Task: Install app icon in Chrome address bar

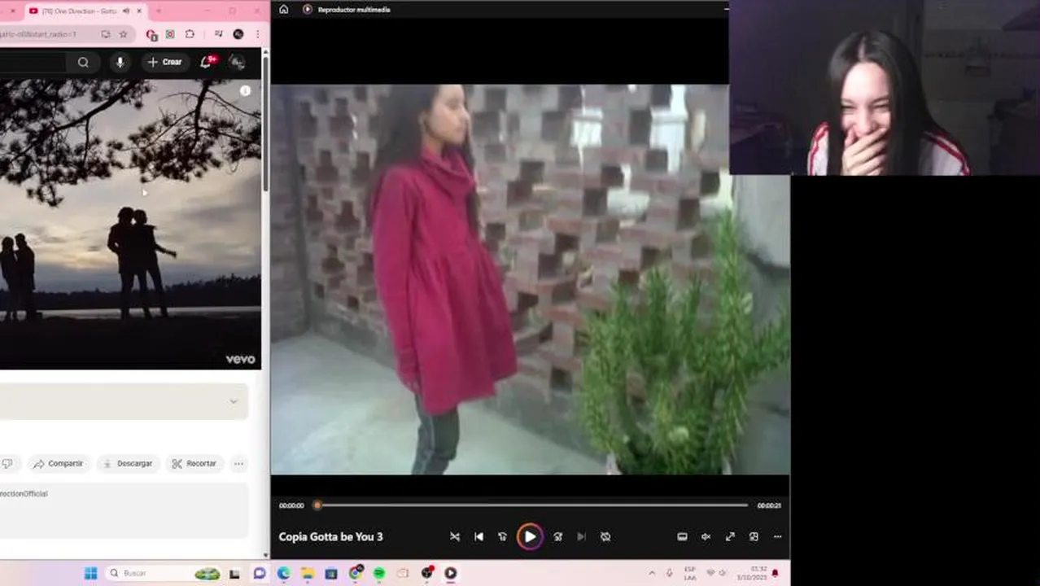Action: click(105, 34)
